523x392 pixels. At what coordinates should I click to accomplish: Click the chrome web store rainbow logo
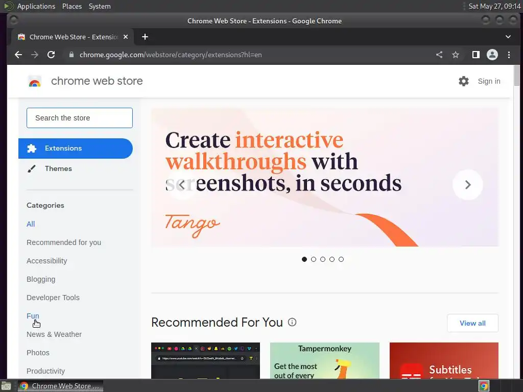[x=35, y=81]
